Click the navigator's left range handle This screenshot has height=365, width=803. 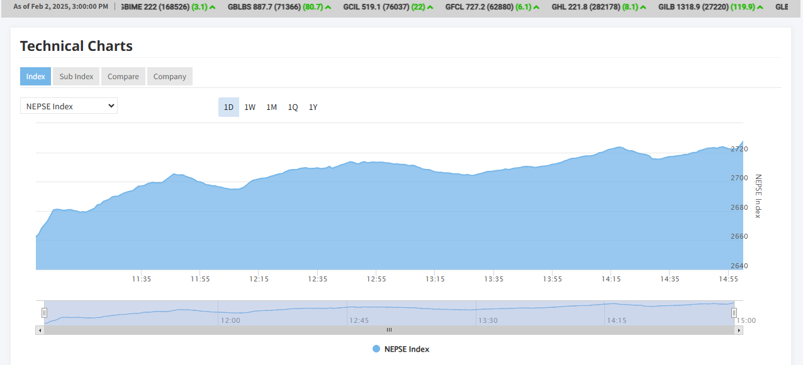tap(44, 312)
